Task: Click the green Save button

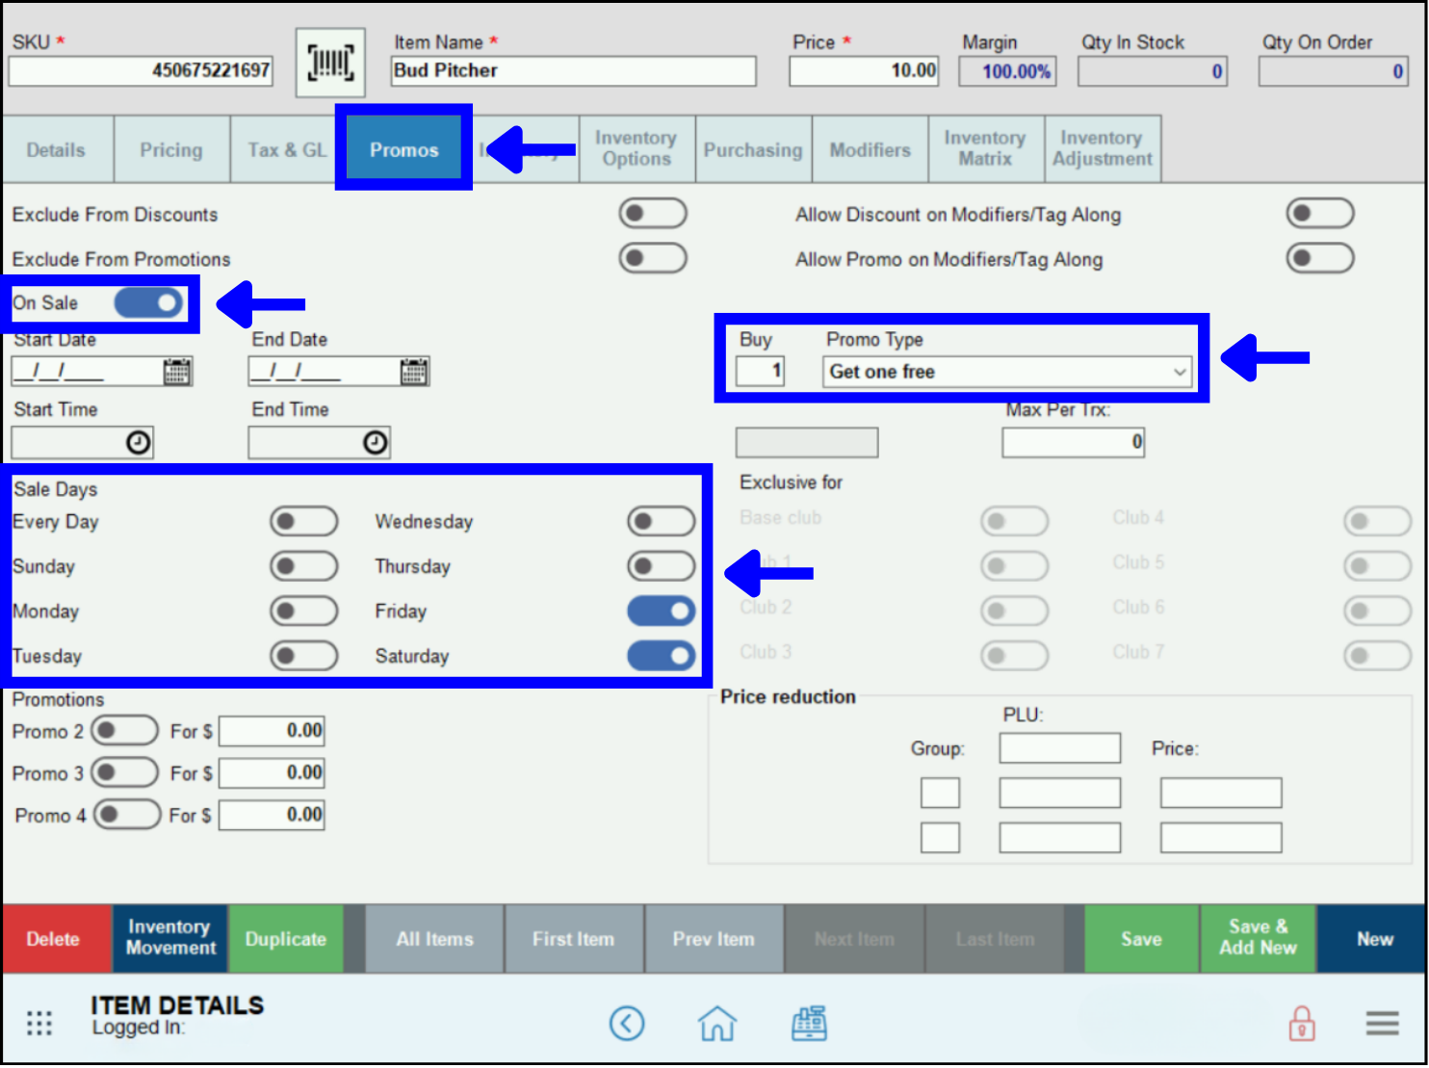Action: [1142, 939]
